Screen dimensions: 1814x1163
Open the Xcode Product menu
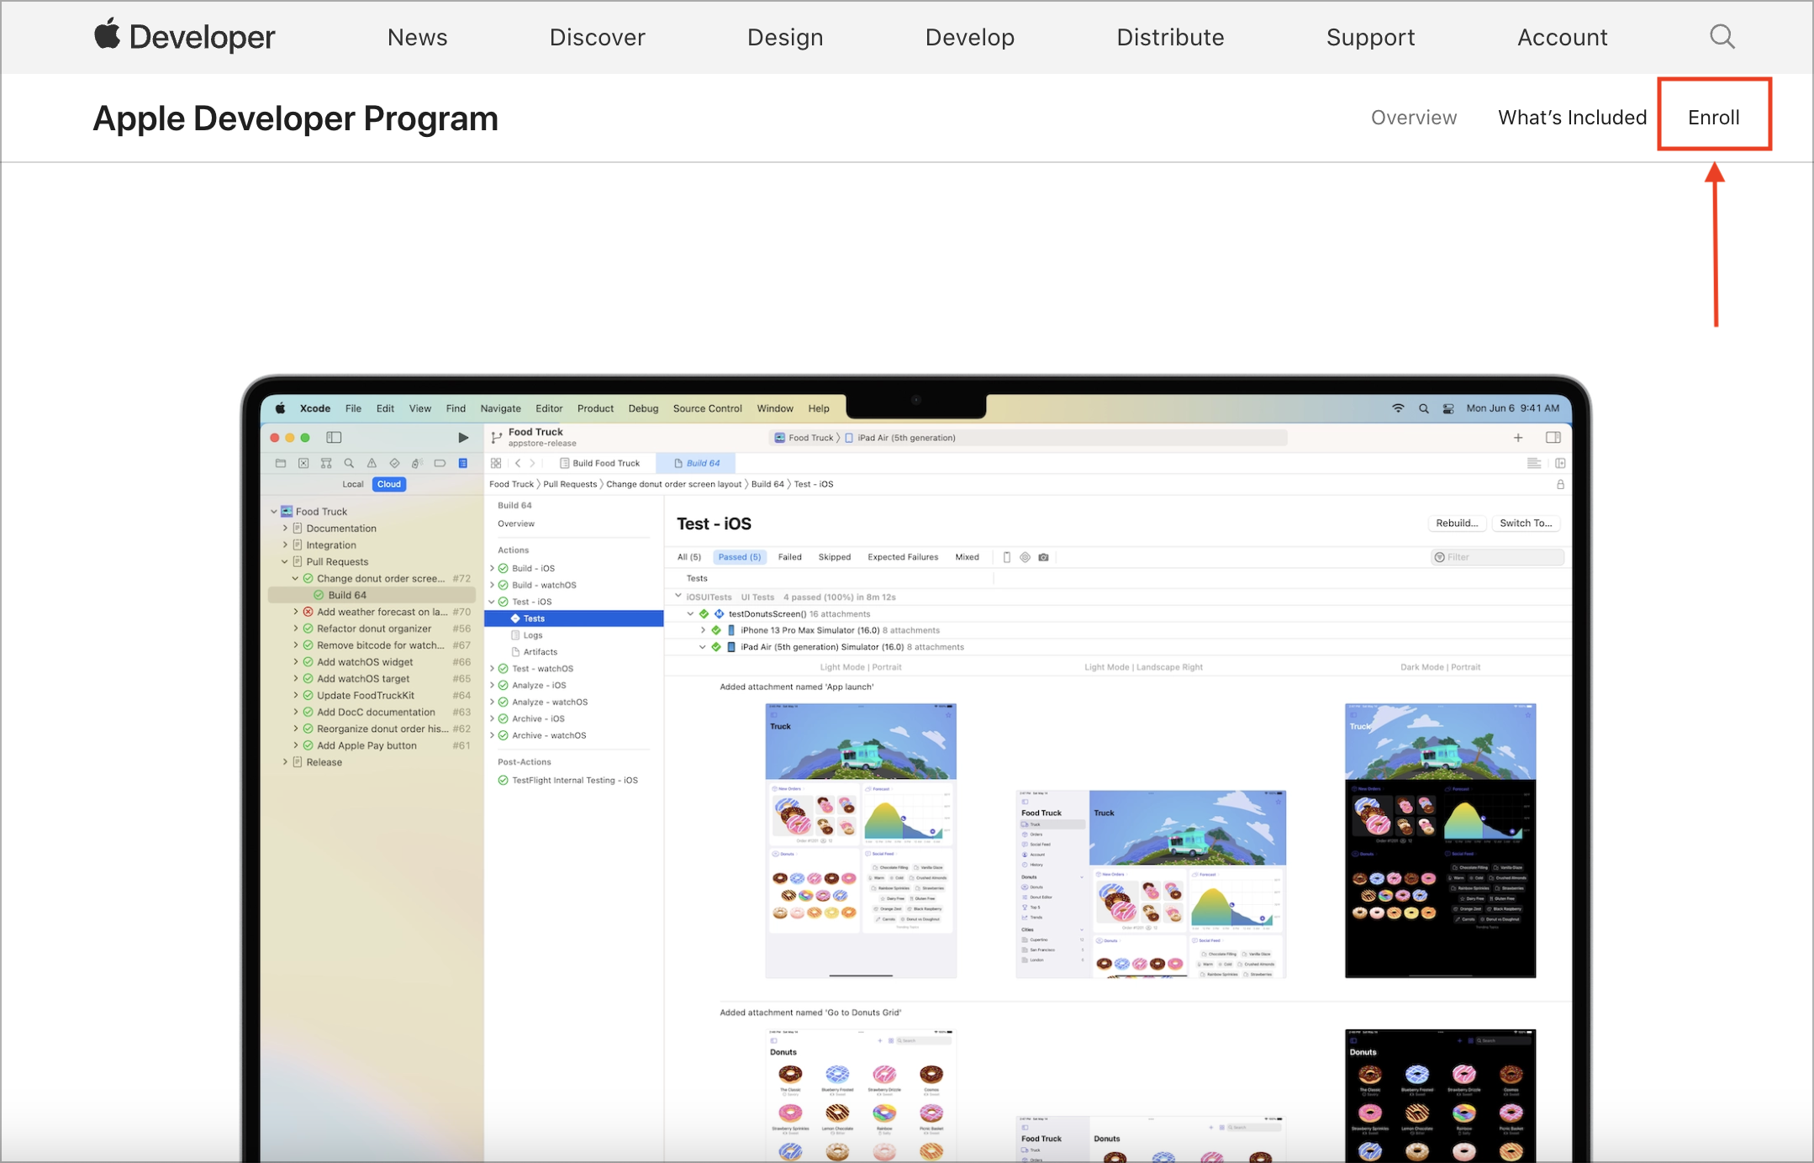595,408
